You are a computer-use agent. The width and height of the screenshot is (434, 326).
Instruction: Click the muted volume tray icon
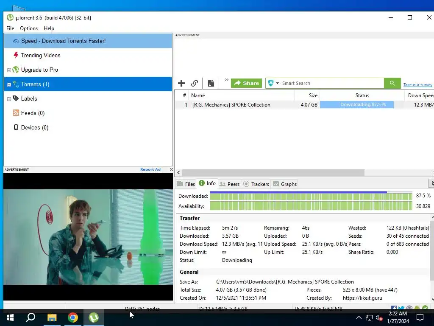point(379,318)
